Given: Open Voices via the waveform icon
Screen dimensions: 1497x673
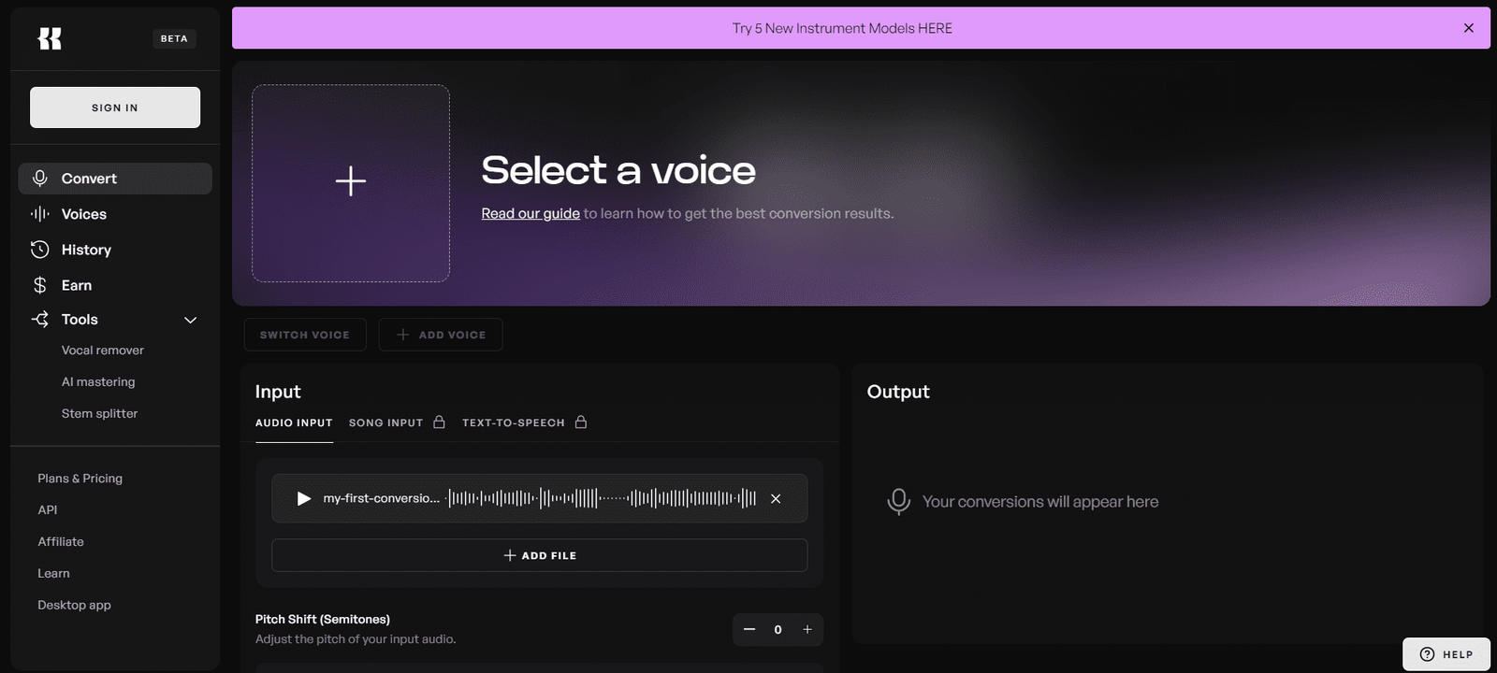Looking at the screenshot, I should [x=40, y=214].
